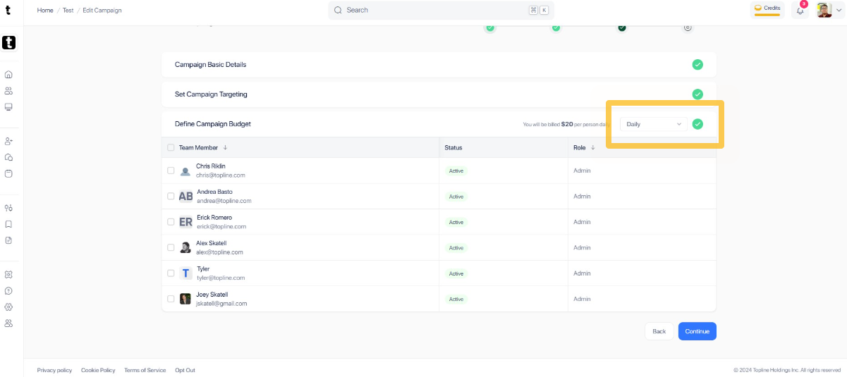Click Joey Skatell's photo avatar

185,299
